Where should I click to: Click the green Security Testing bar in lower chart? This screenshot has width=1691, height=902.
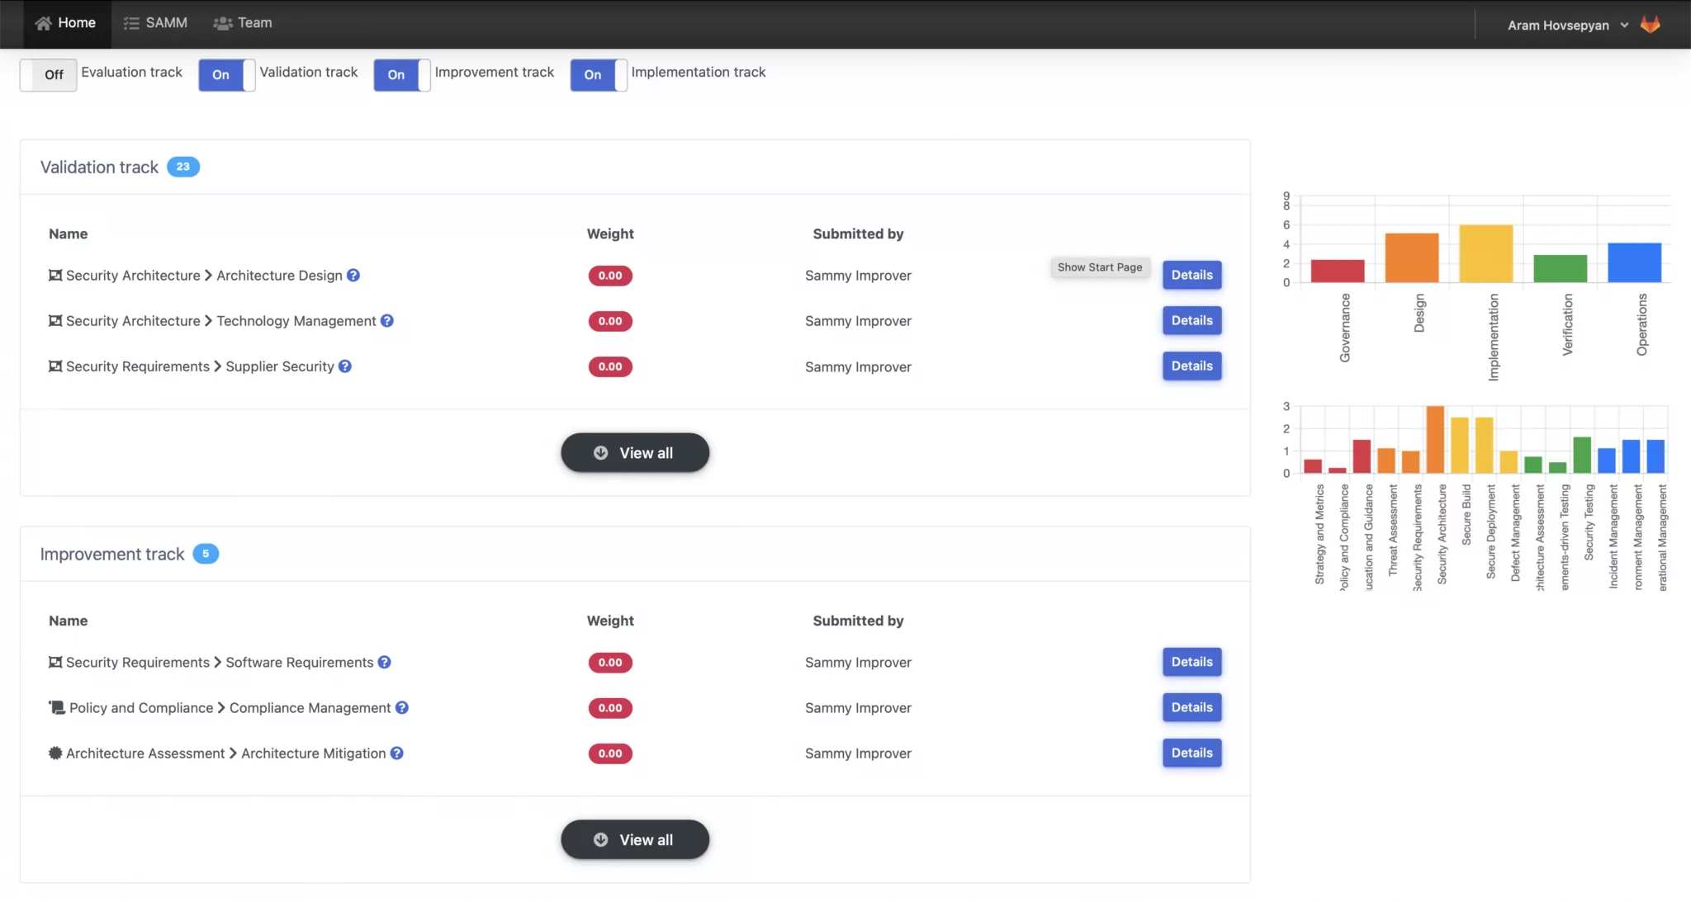[1582, 456]
